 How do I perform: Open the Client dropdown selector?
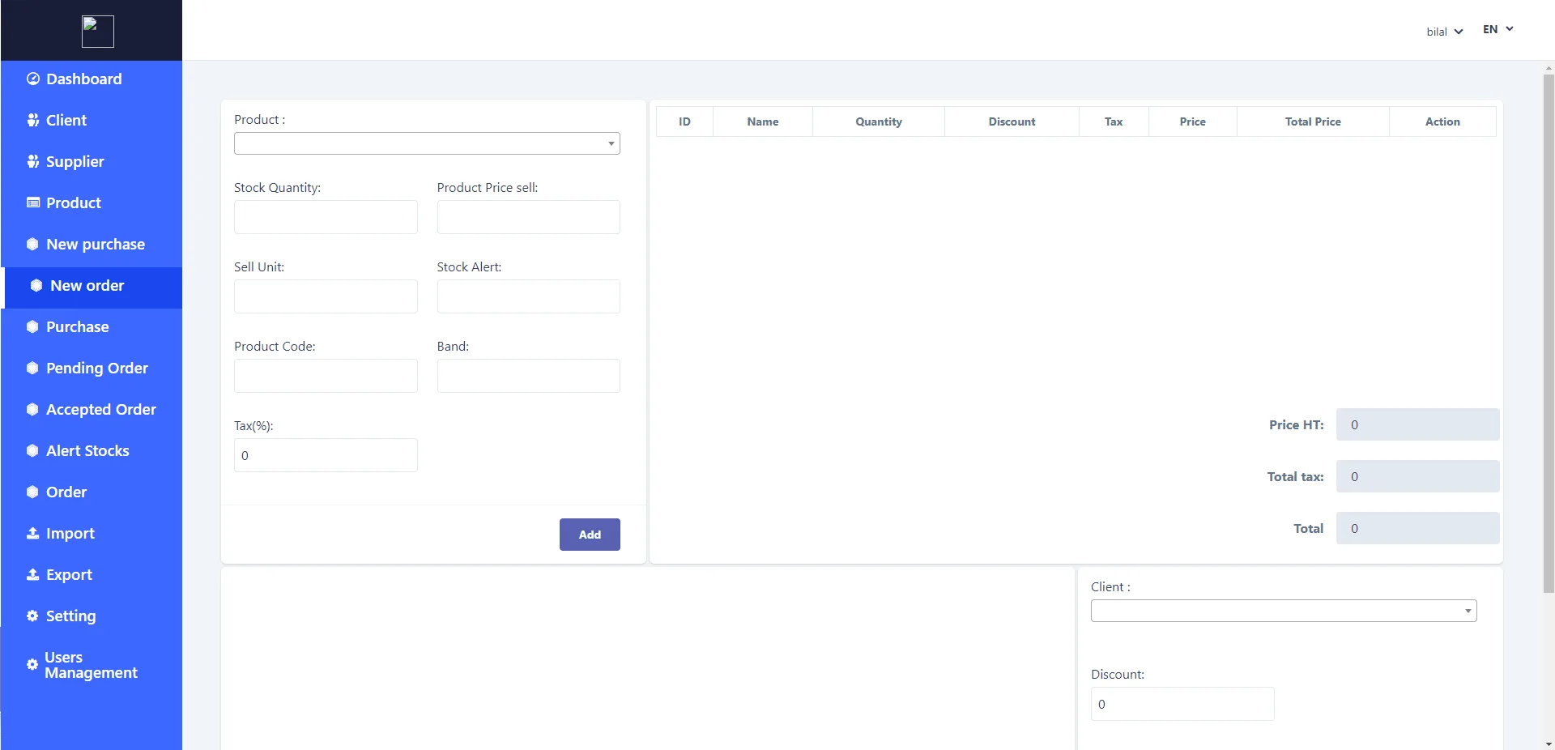point(1284,611)
